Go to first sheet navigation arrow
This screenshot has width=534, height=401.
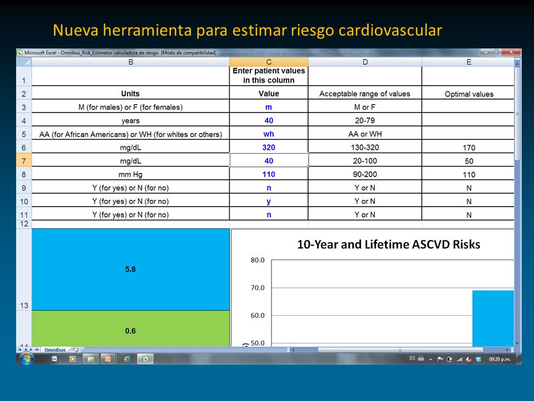tap(19, 350)
